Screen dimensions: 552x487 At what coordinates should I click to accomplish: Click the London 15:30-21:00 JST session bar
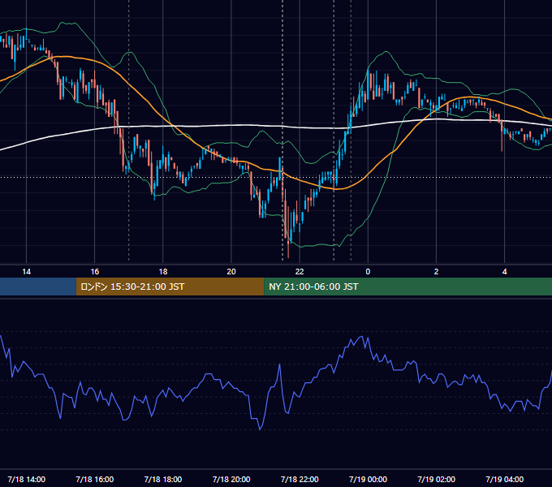pyautogui.click(x=170, y=287)
